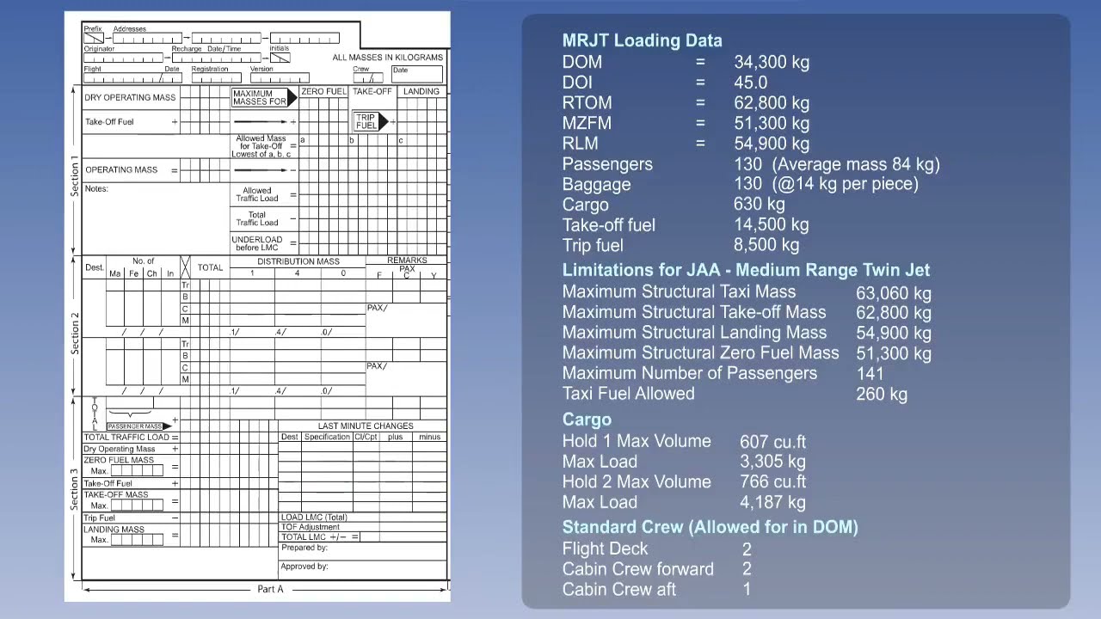Click the Flight field on the form
The image size is (1101, 619).
point(132,78)
